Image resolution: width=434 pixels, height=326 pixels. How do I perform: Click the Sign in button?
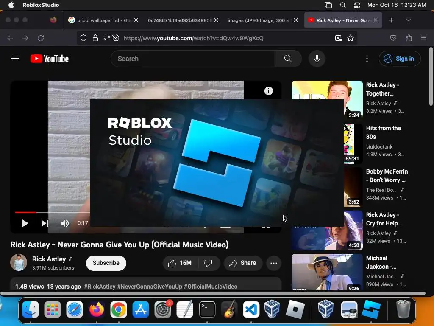(x=399, y=59)
